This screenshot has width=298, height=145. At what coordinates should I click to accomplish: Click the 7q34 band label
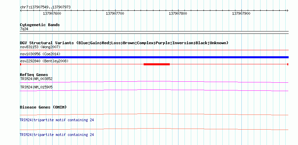(x=24, y=29)
